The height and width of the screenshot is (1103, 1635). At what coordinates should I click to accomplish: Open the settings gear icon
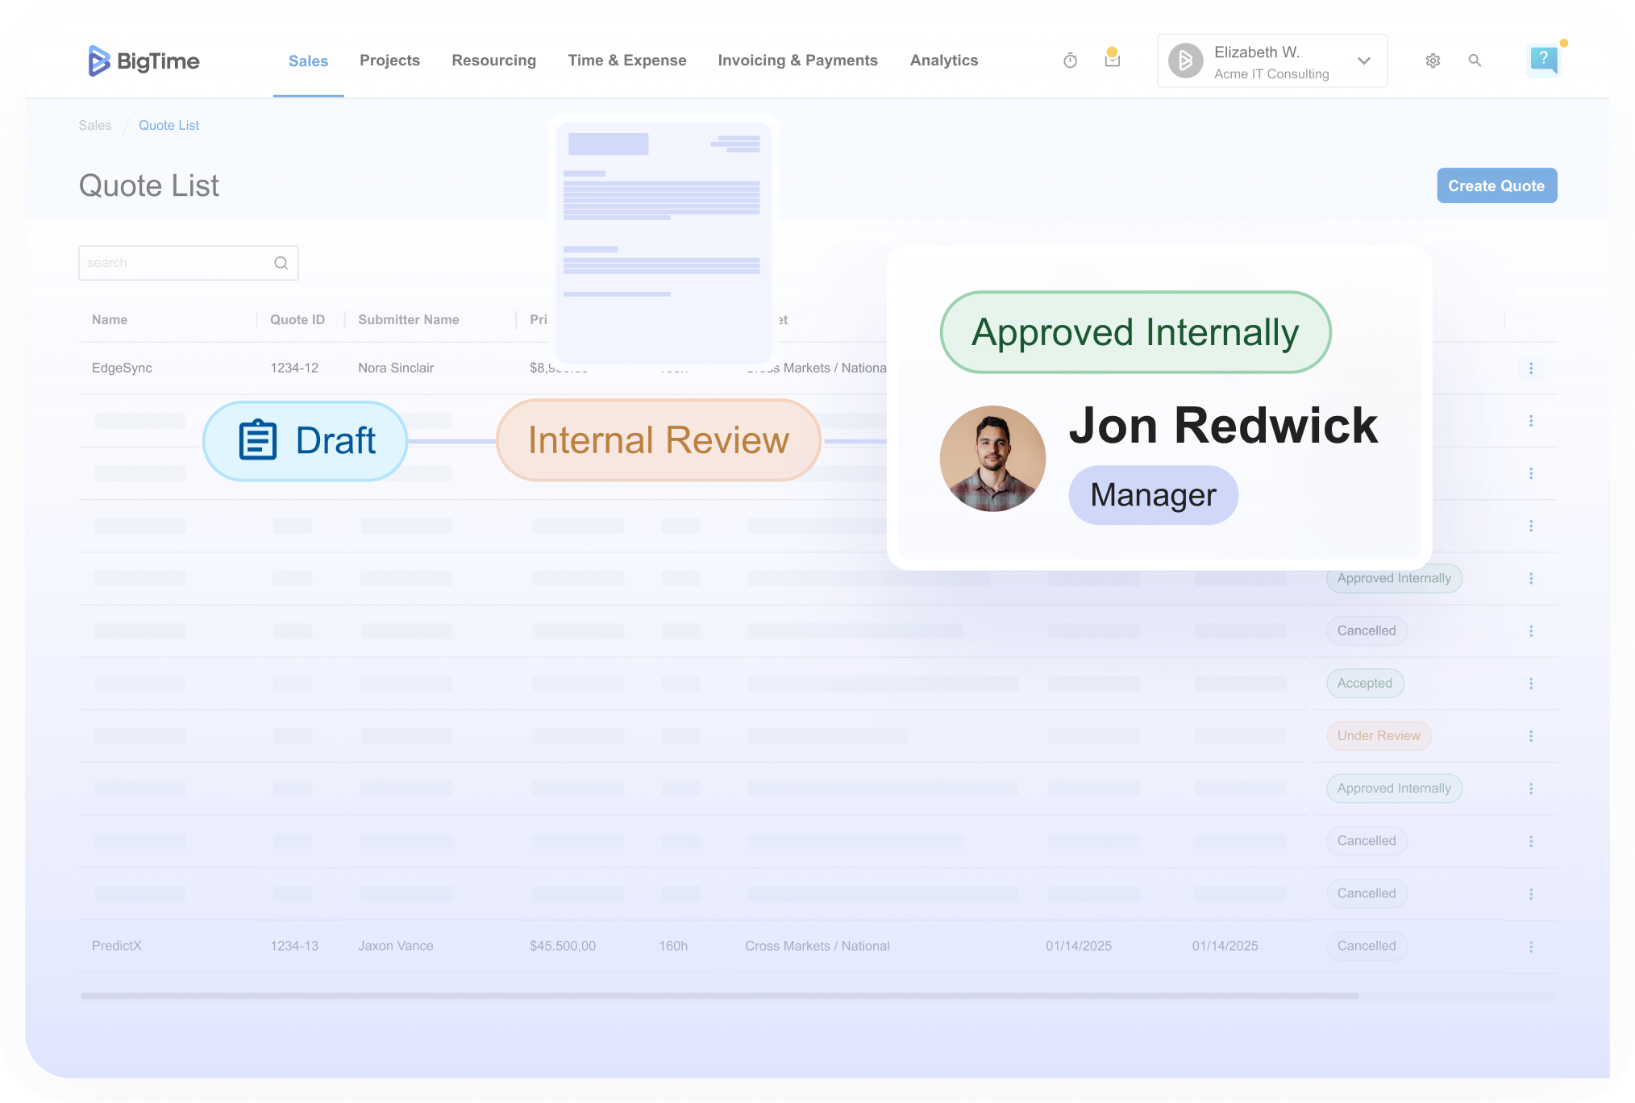click(x=1433, y=60)
